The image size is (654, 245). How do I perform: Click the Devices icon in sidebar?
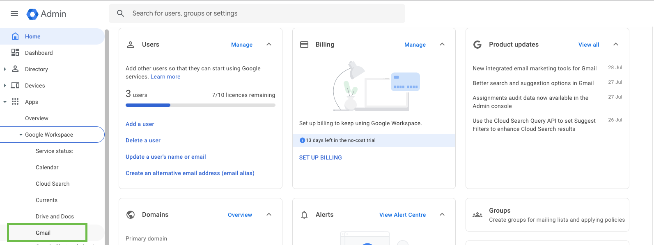15,85
